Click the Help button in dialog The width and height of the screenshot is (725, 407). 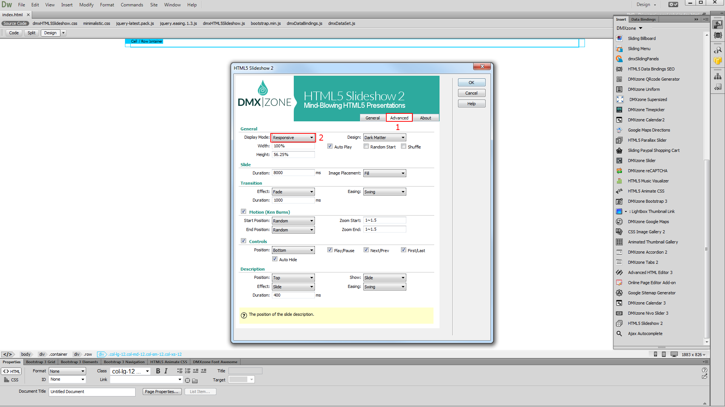click(x=472, y=104)
